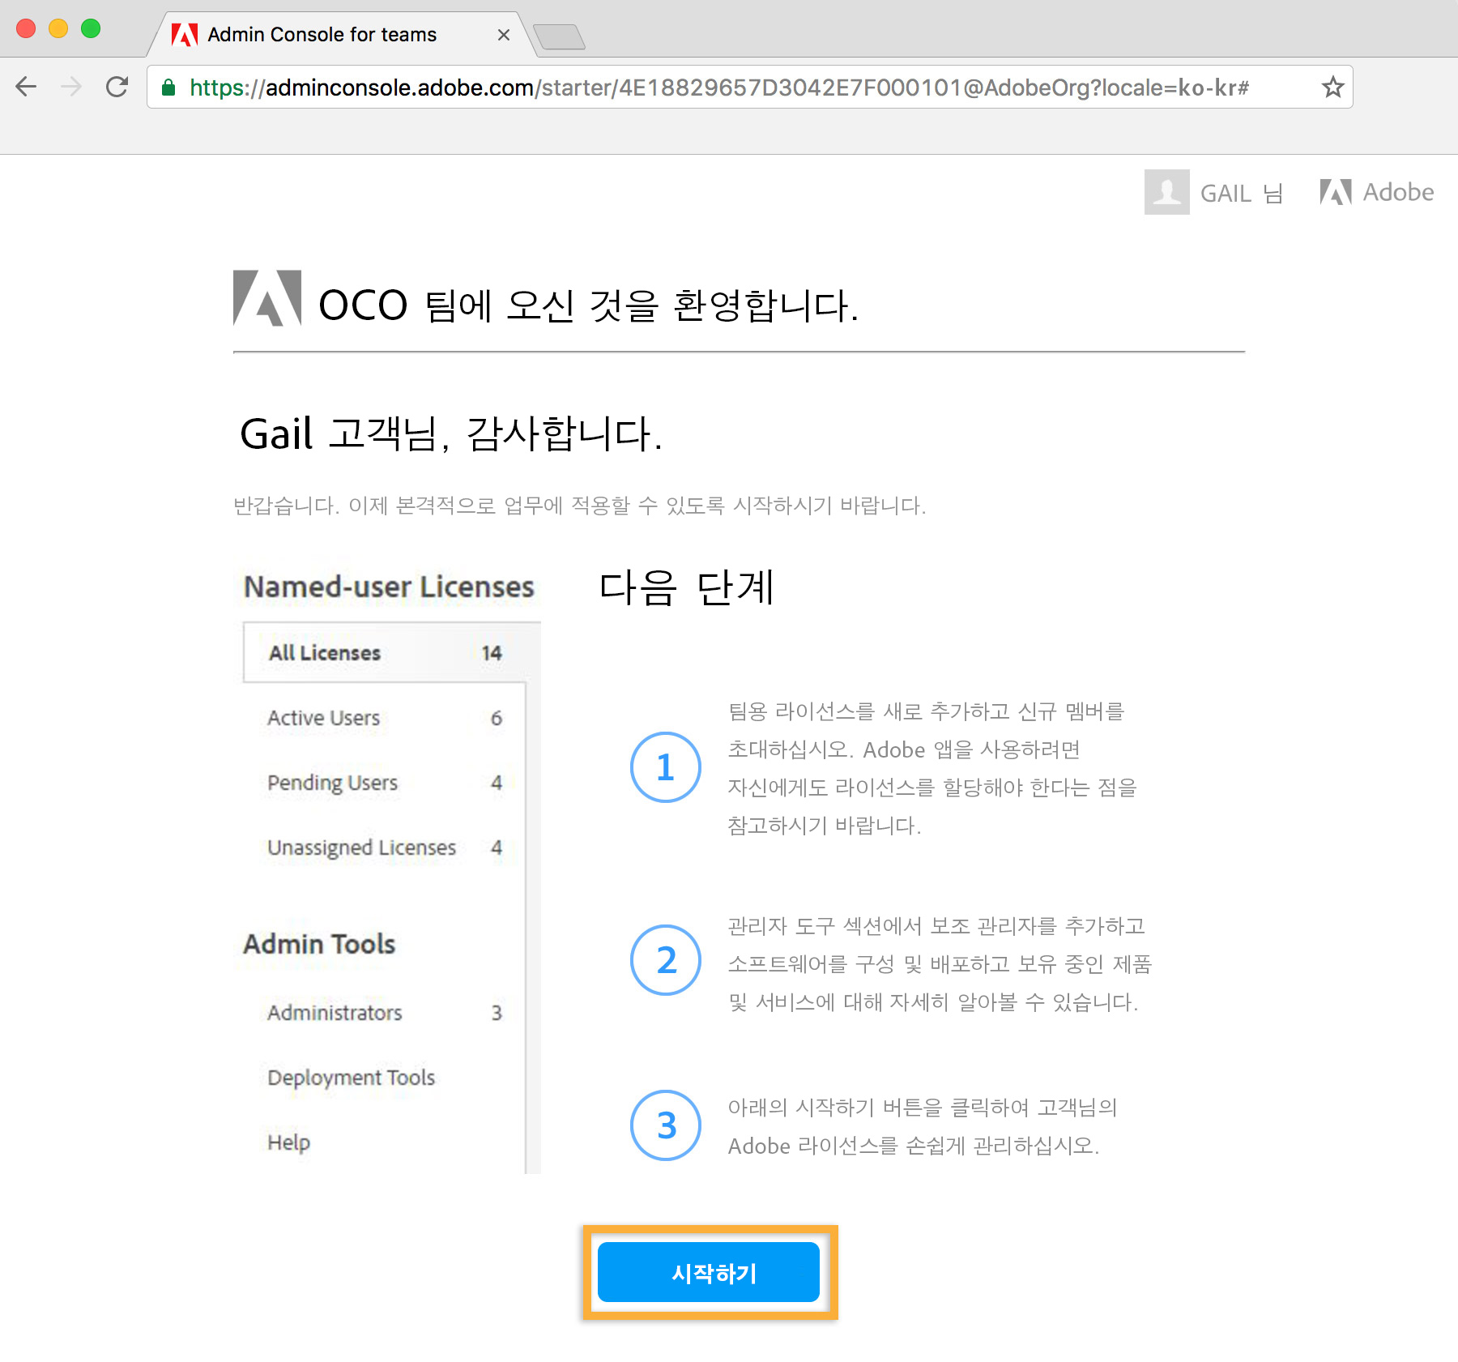
Task: Open the GAIL user profile avatar
Action: pos(1166,192)
